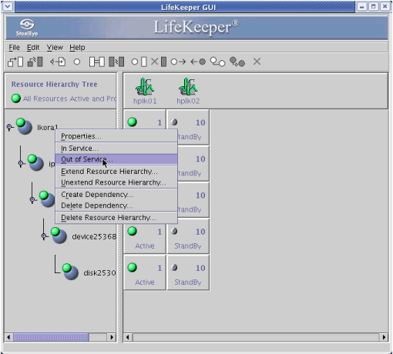Click priority 10 in second-row hplk02 cell
393x354 pixels.
point(200,159)
